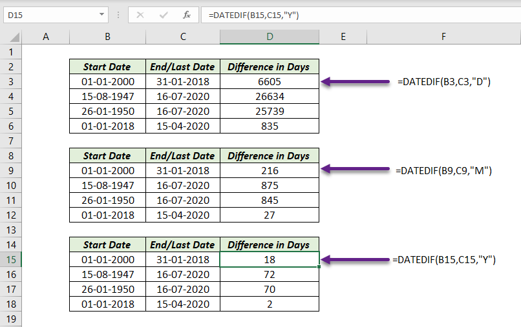Screen dimensions: 521x327
Task: Select column D header
Action: pyautogui.click(x=270, y=37)
